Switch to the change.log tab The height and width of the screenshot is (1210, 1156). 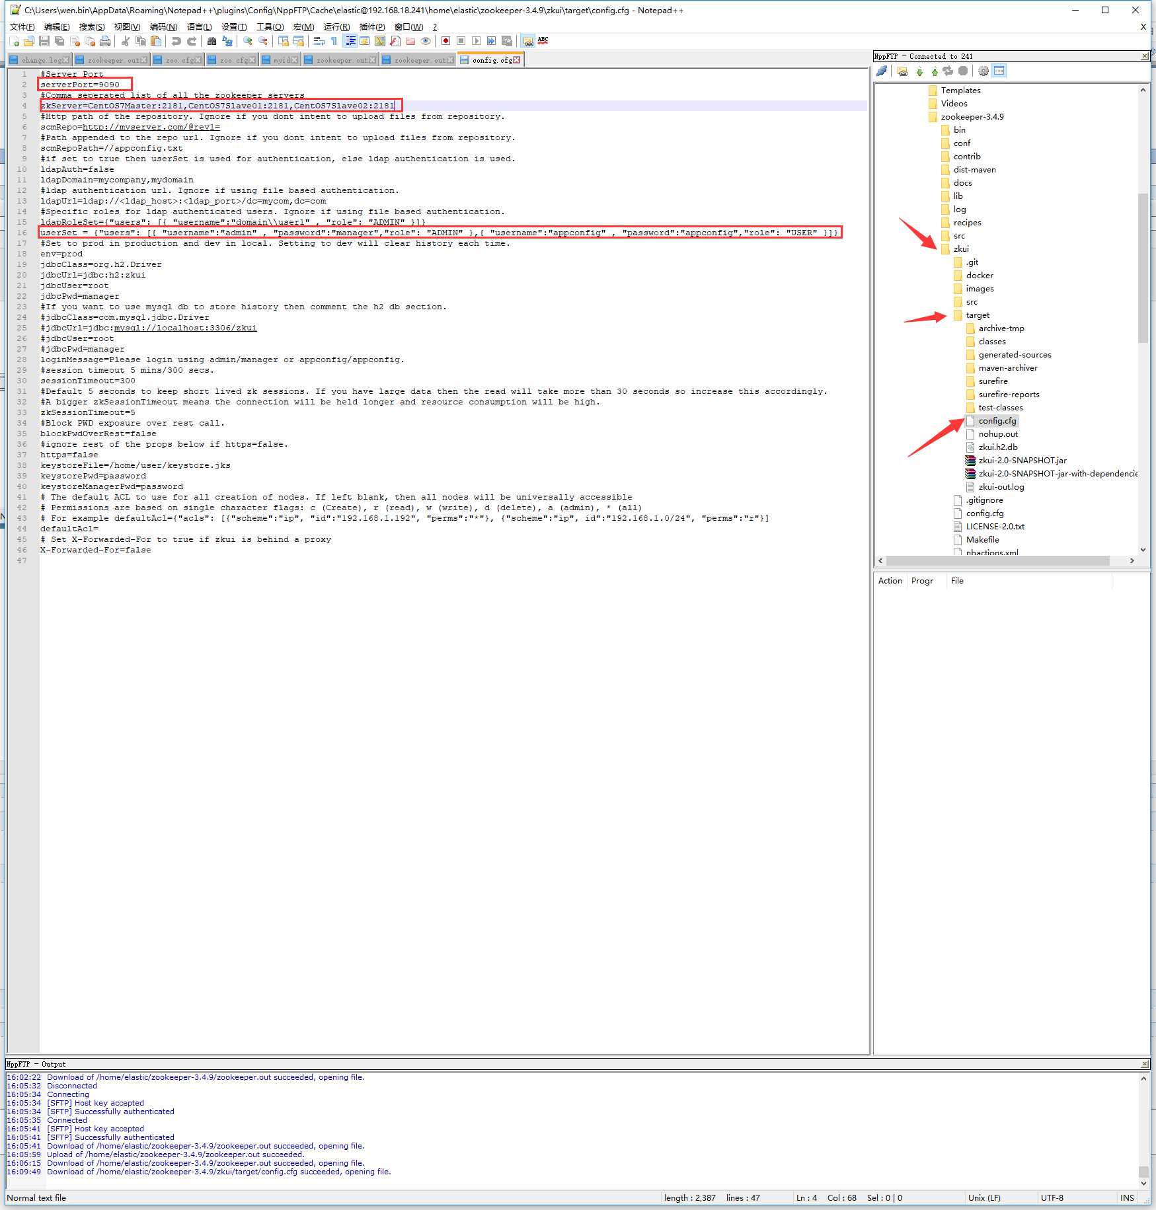tap(41, 60)
